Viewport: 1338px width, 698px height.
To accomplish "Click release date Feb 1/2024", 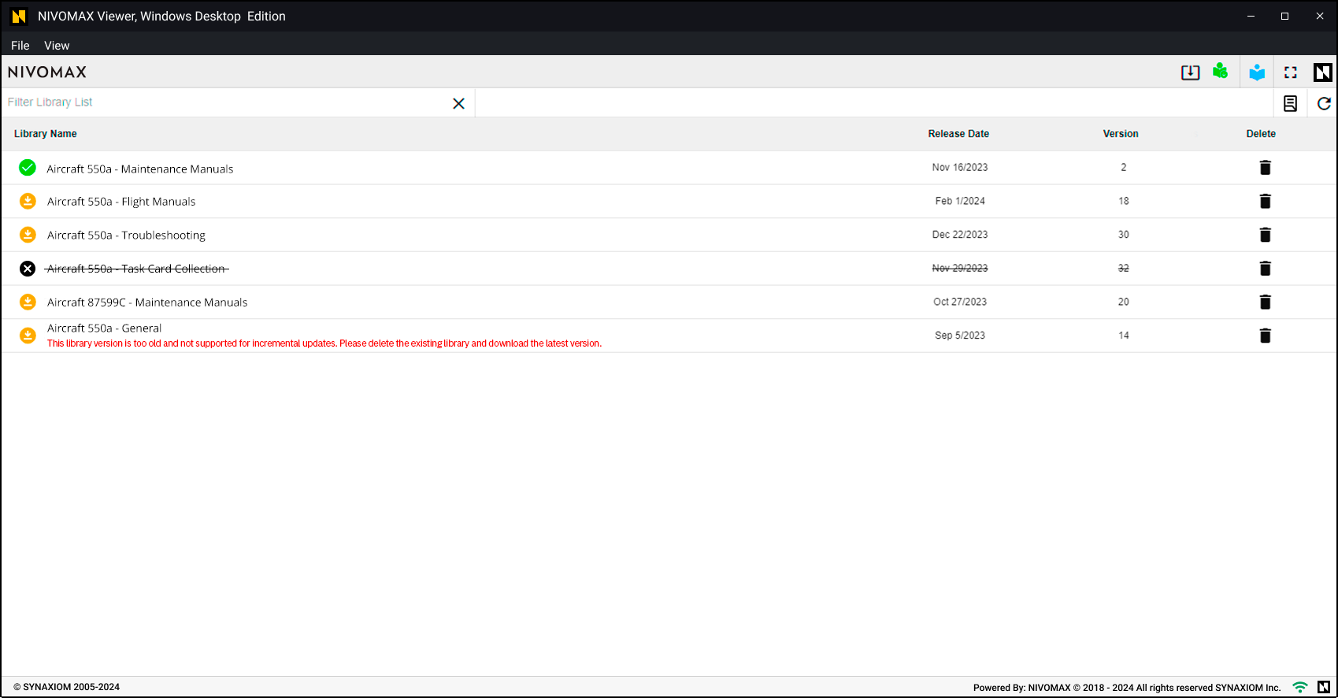I will coord(960,201).
